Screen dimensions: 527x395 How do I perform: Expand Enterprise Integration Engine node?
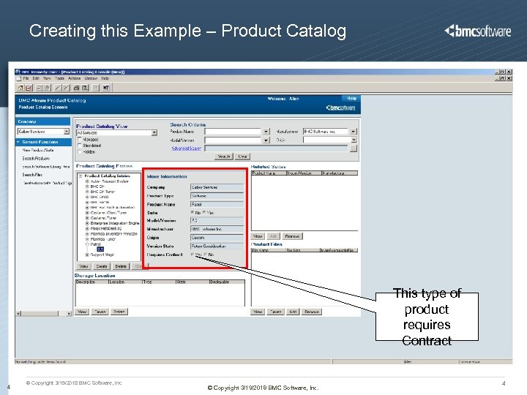click(x=87, y=223)
